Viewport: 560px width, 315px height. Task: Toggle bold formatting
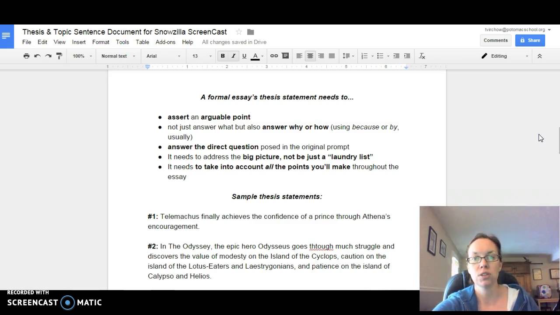point(223,56)
